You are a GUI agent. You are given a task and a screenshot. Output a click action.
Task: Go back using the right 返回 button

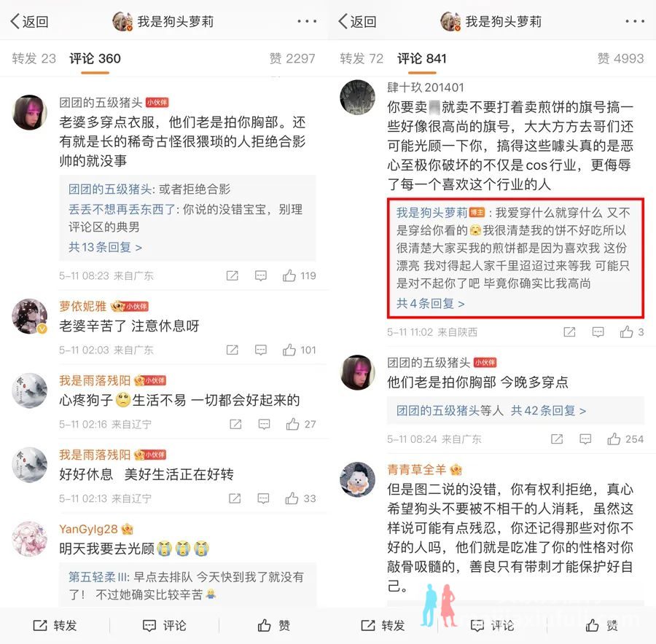pyautogui.click(x=358, y=21)
